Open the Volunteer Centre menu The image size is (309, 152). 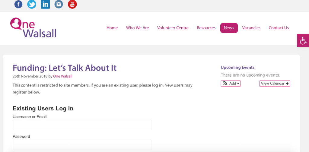coord(173,28)
